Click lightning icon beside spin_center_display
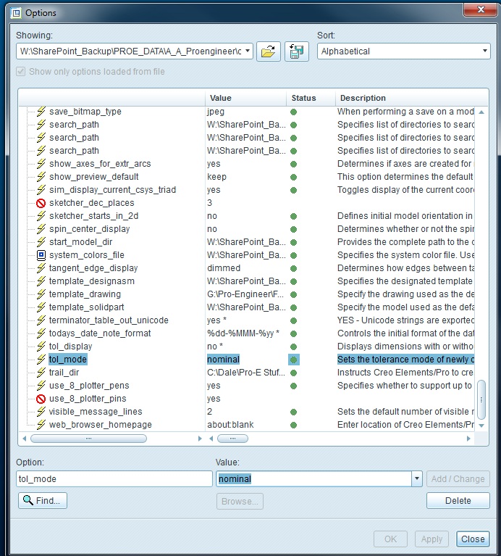This screenshot has height=556, width=501. 41,229
